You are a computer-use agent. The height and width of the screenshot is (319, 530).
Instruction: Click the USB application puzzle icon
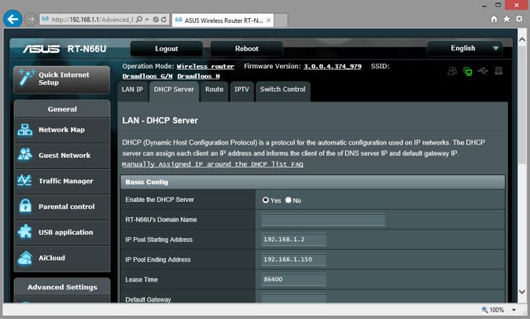pyautogui.click(x=25, y=232)
